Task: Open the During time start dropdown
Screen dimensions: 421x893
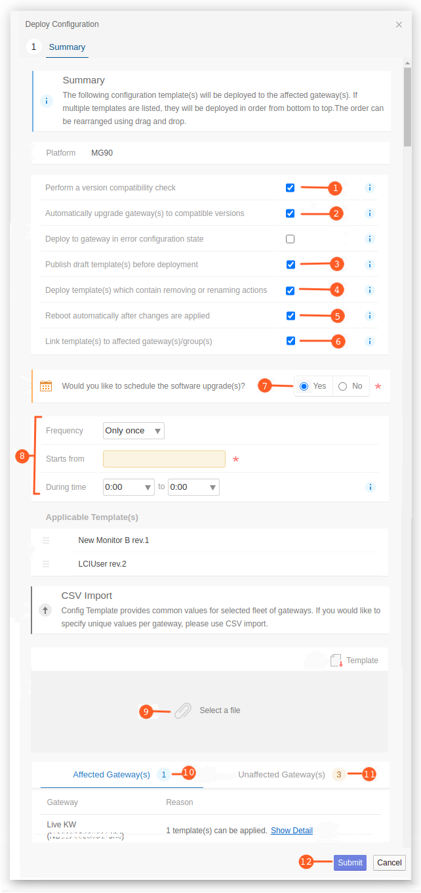Action: 129,487
